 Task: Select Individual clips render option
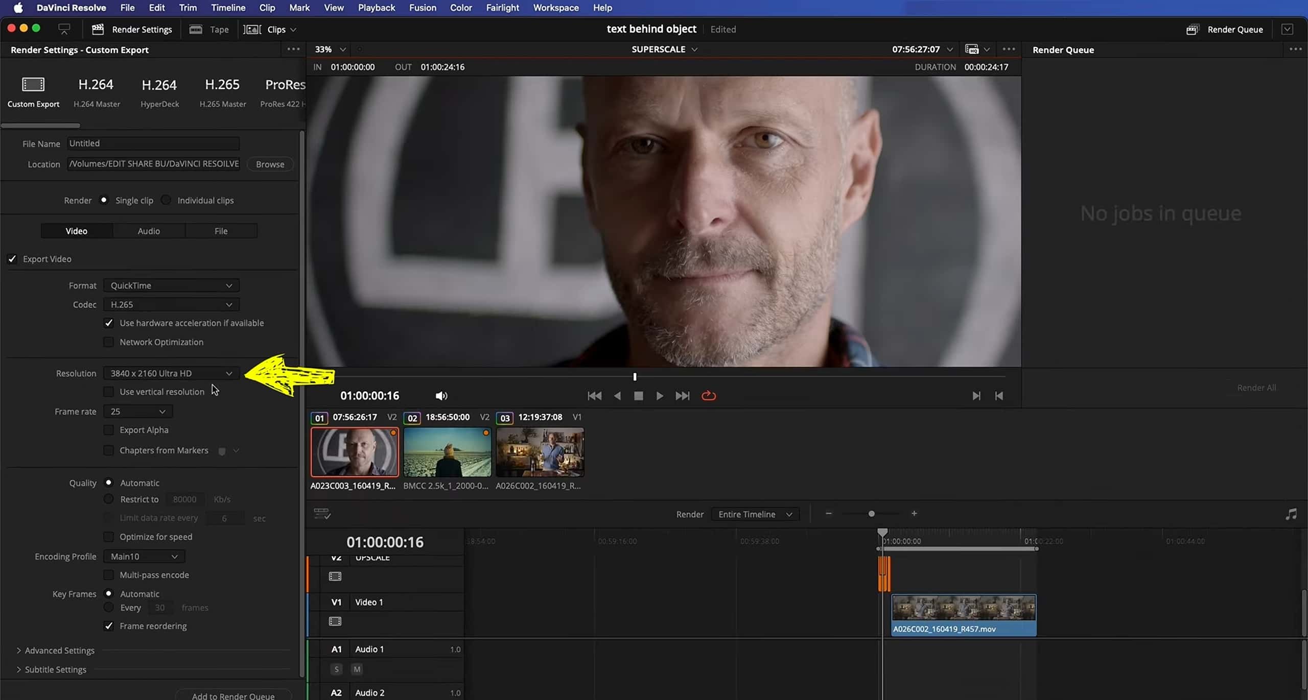point(166,200)
